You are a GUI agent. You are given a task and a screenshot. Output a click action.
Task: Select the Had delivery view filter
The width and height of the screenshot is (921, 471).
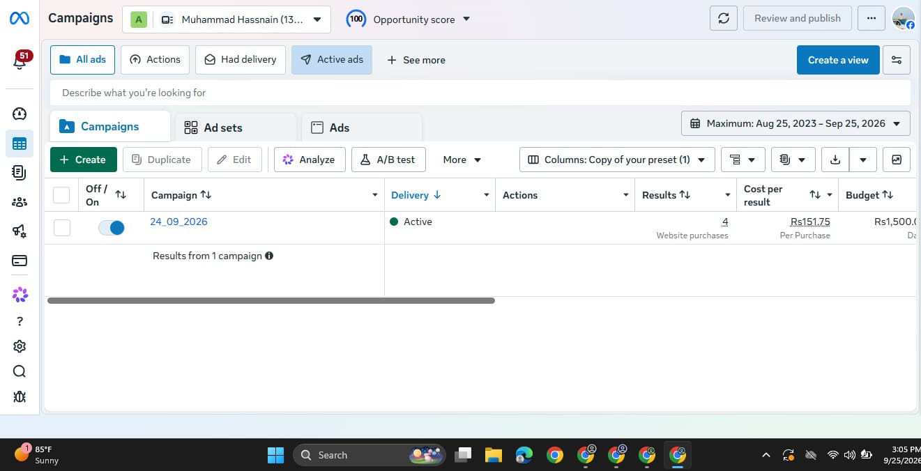[x=241, y=60]
